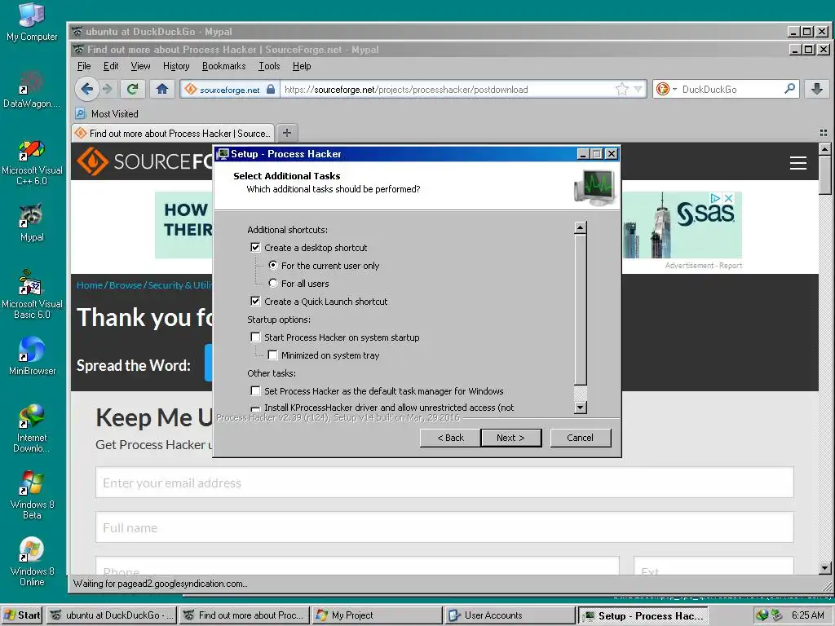Open the File menu
The image size is (835, 626).
(84, 66)
